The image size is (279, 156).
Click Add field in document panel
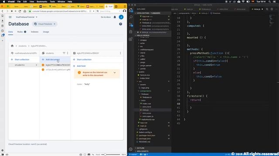click(x=79, y=66)
